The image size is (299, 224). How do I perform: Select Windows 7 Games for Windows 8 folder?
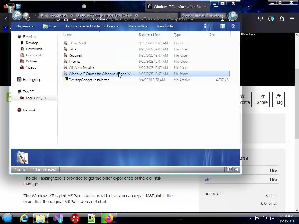click(x=146, y=74)
